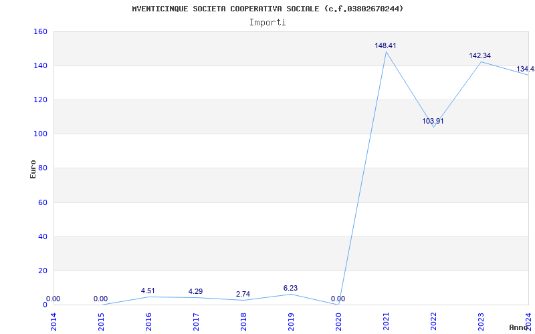The width and height of the screenshot is (535, 334).
Task: Click the 6.23 data label for 2019
Action: [x=290, y=288]
